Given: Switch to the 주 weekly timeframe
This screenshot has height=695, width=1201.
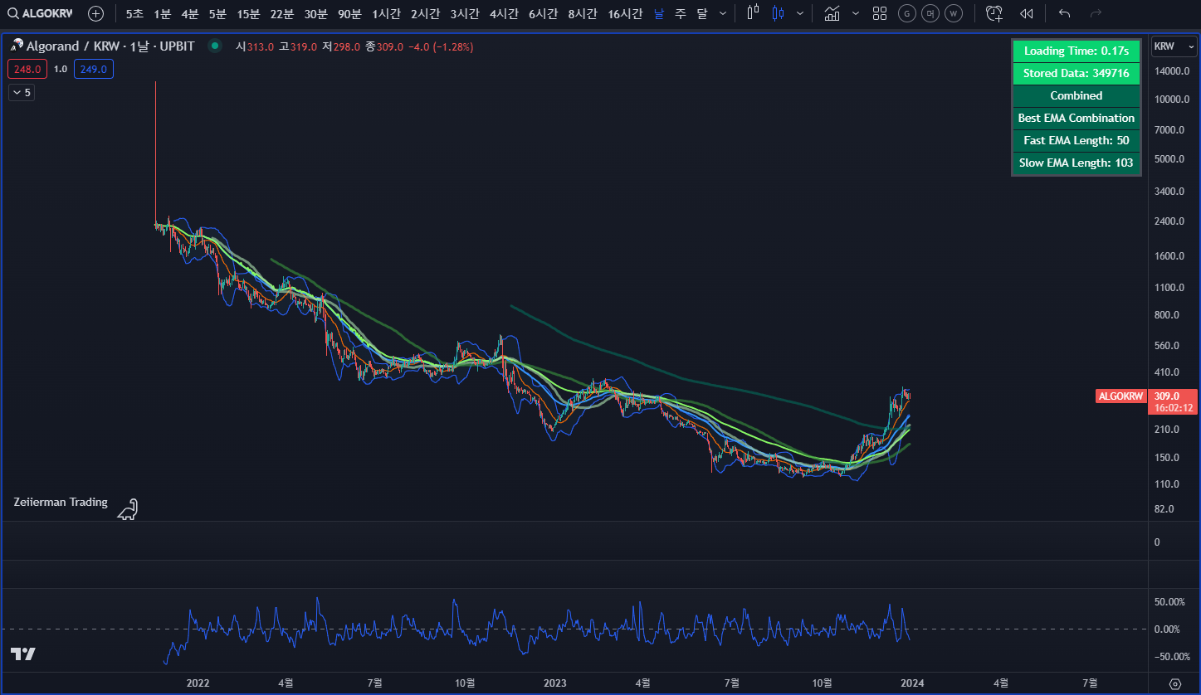Looking at the screenshot, I should [679, 13].
